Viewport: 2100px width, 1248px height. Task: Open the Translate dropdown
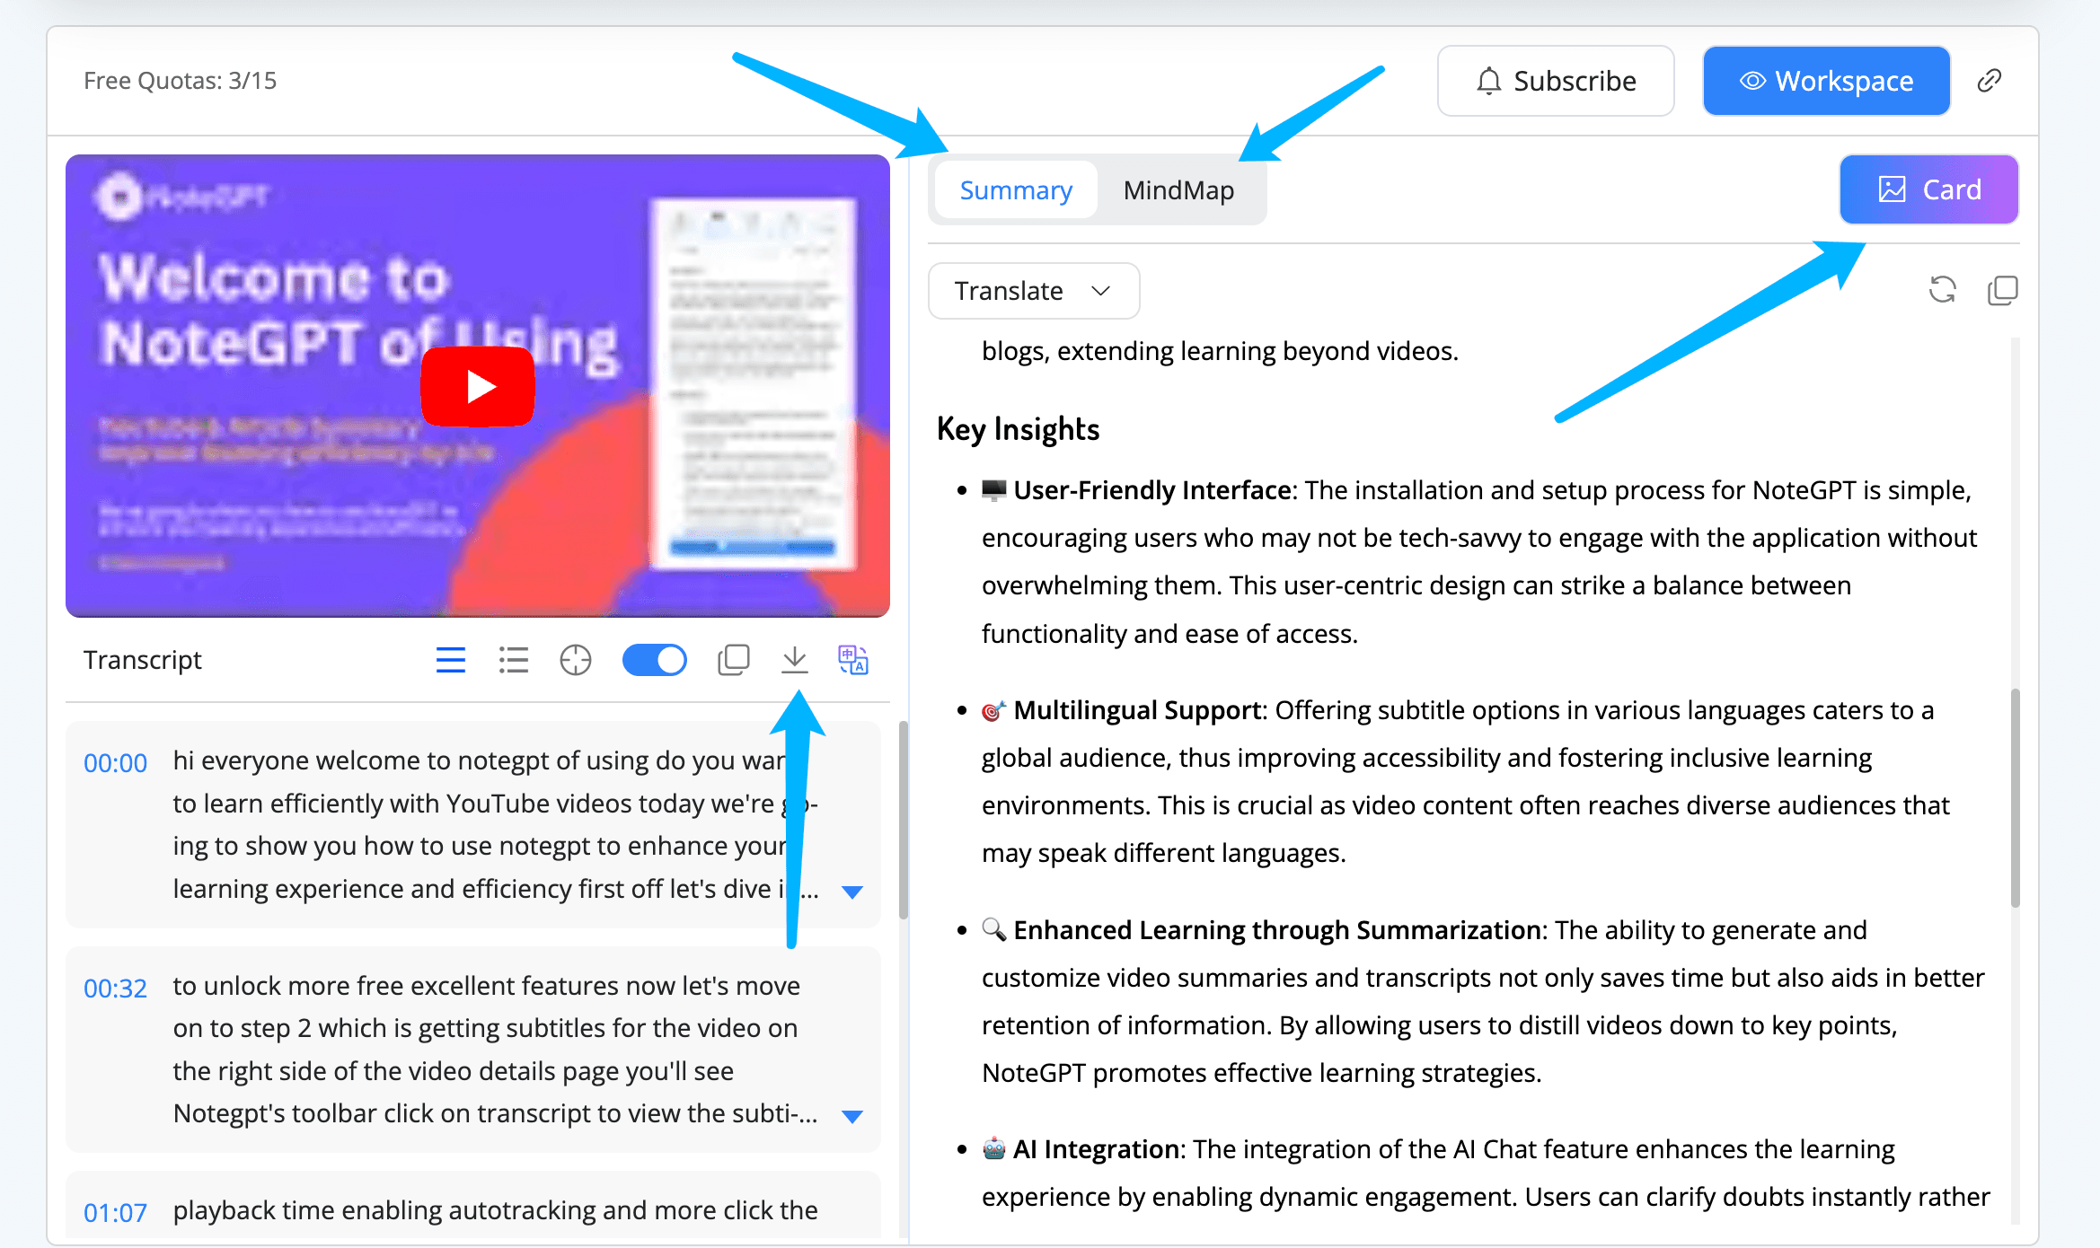(1034, 291)
